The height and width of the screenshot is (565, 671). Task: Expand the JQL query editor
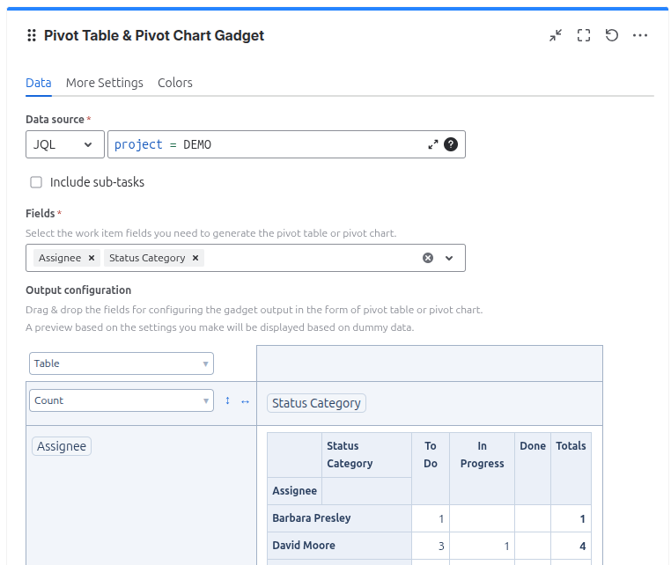point(433,144)
